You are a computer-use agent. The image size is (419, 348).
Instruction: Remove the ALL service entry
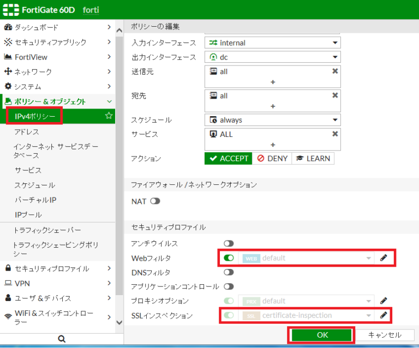335,134
